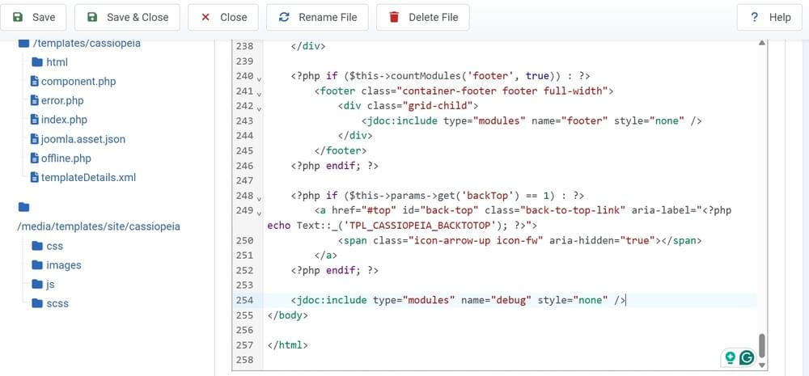
Task: Click Save & Close button
Action: [x=127, y=18]
